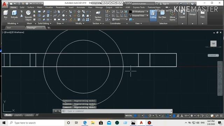Image resolution: width=224 pixels, height=126 pixels.
Task: Expand the Draw panel
Action: pos(60,23)
